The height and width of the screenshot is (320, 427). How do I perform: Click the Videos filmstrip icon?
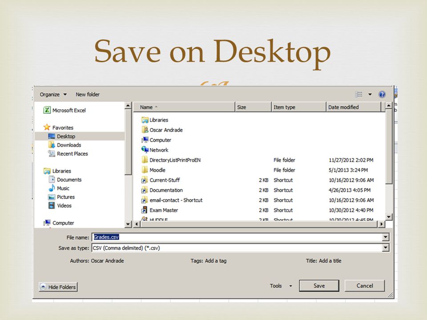pos(52,205)
